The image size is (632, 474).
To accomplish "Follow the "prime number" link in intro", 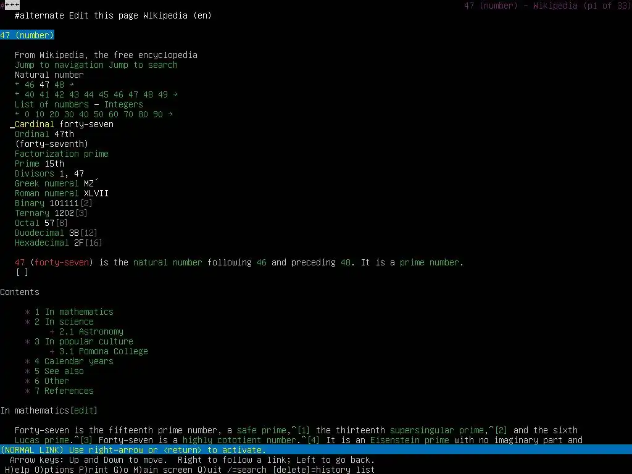I will 430,262.
